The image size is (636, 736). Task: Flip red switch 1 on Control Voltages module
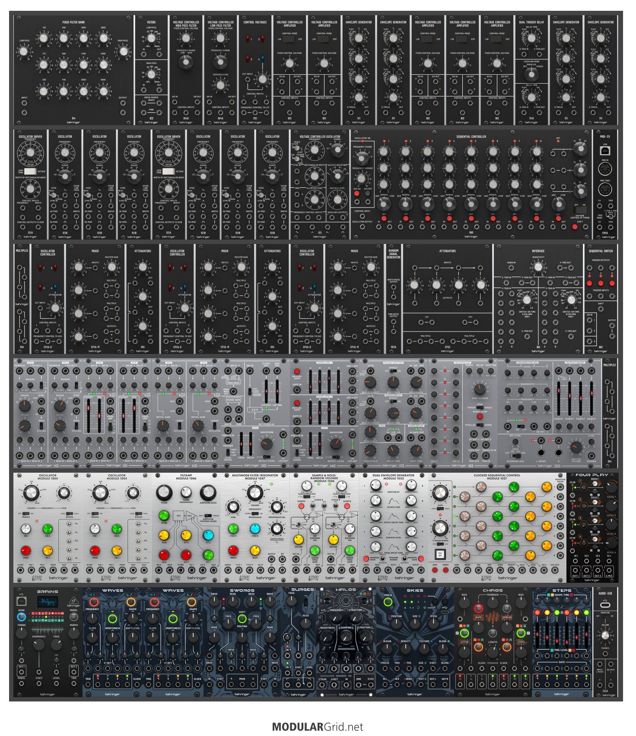(x=248, y=39)
